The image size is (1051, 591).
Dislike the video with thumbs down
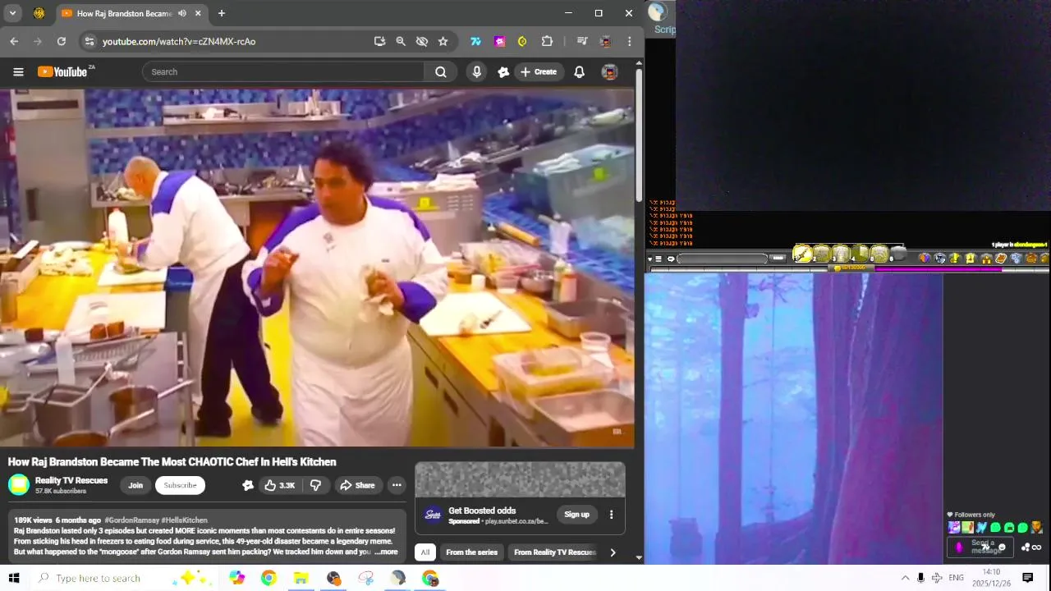[x=315, y=485]
